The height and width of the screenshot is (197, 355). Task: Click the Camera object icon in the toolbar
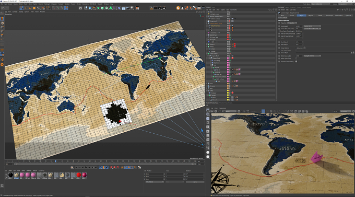pos(128,8)
